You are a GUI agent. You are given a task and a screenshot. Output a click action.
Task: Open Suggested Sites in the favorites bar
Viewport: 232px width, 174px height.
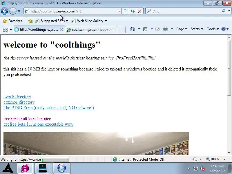(x=52, y=21)
